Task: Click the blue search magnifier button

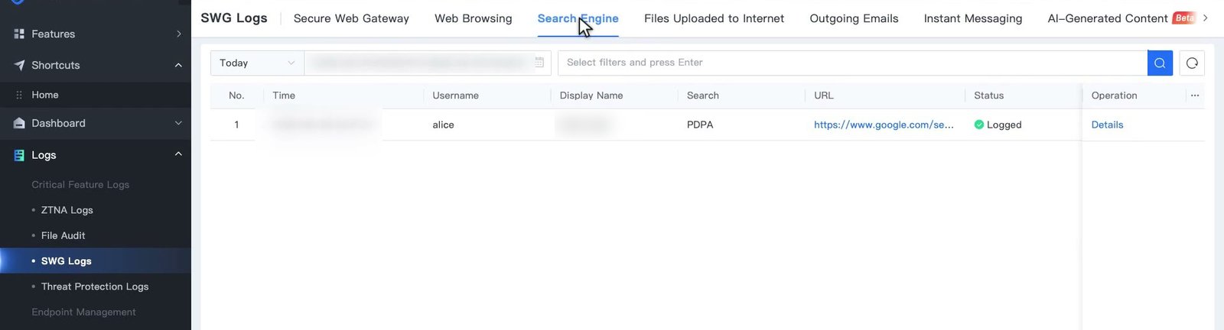Action: (x=1160, y=63)
